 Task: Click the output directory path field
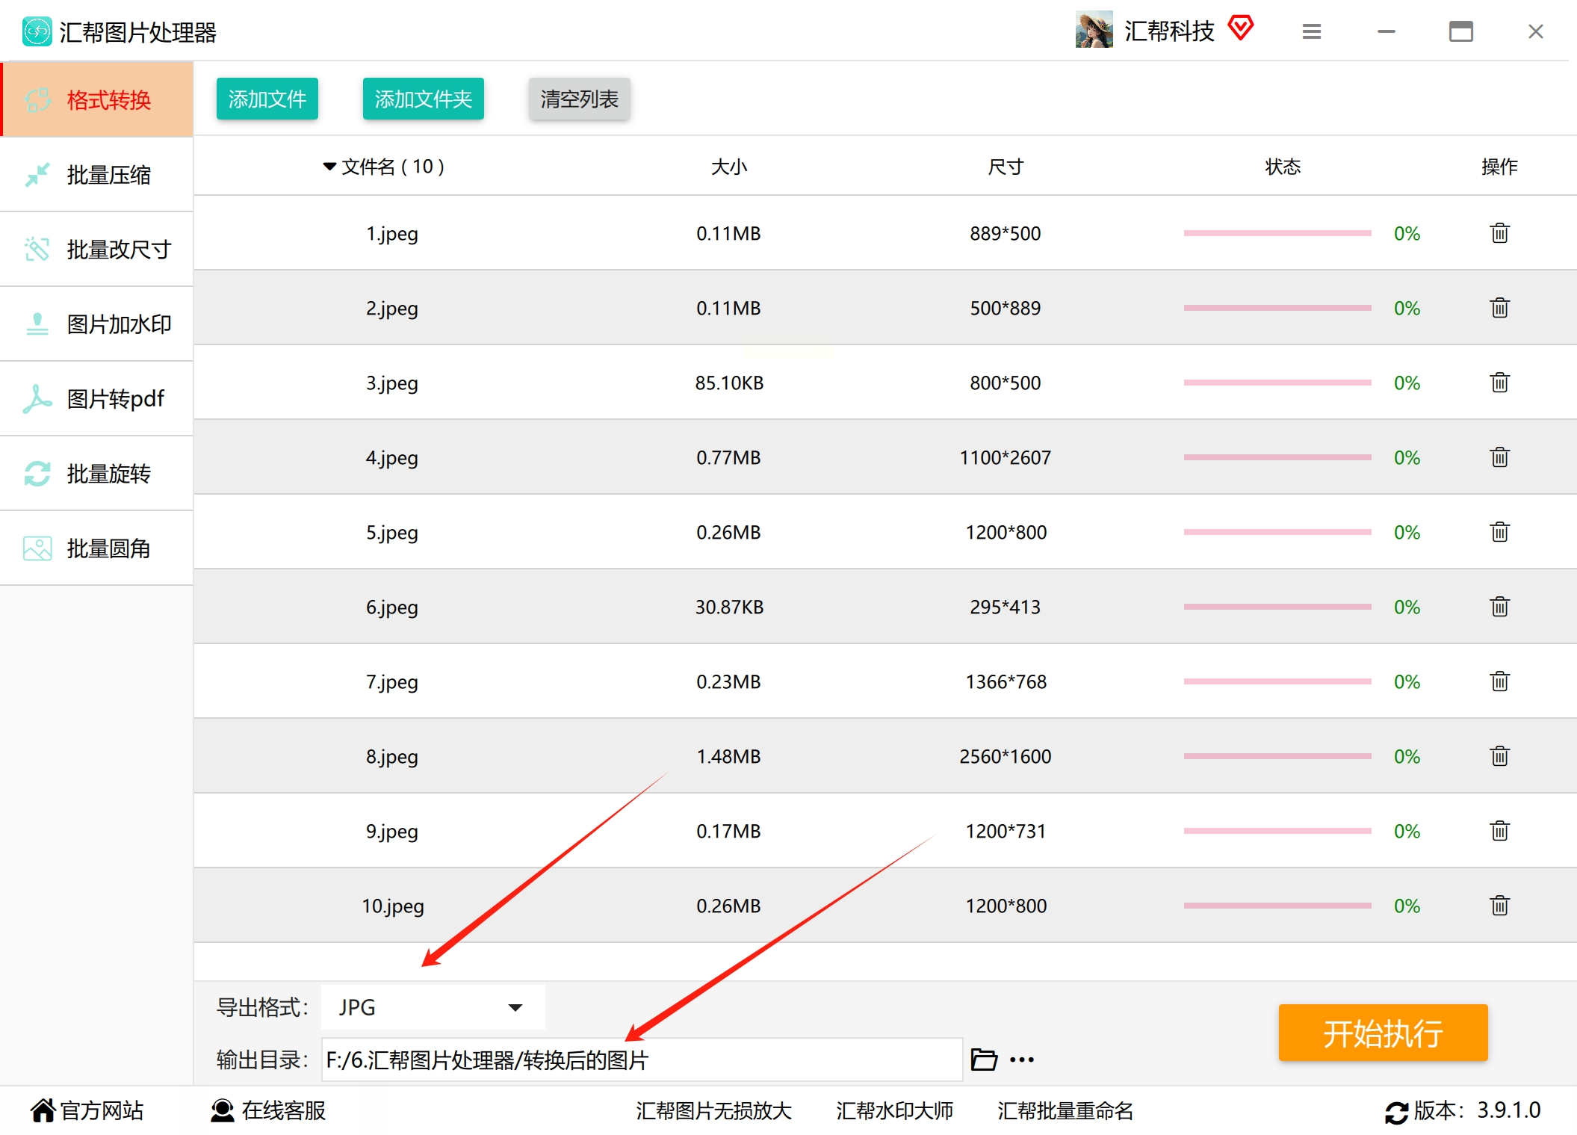pyautogui.click(x=641, y=1060)
